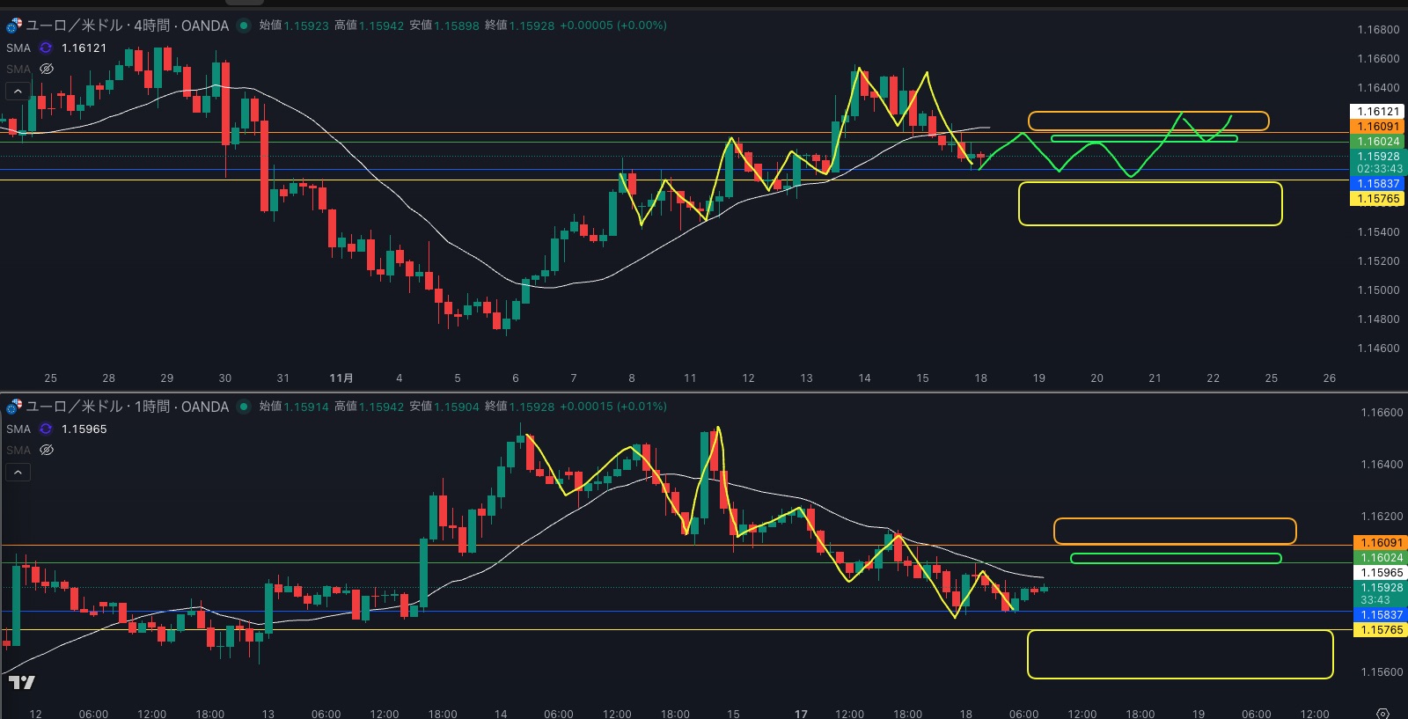Click the orange 1.16091 price label on upper axis
1408x719 pixels.
pyautogui.click(x=1377, y=127)
